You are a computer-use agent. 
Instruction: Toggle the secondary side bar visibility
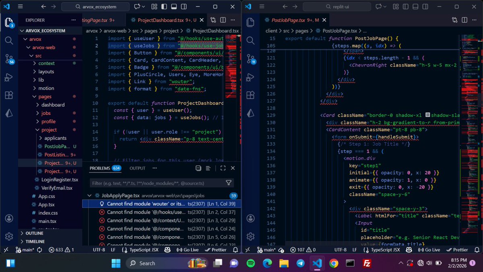[x=184, y=6]
